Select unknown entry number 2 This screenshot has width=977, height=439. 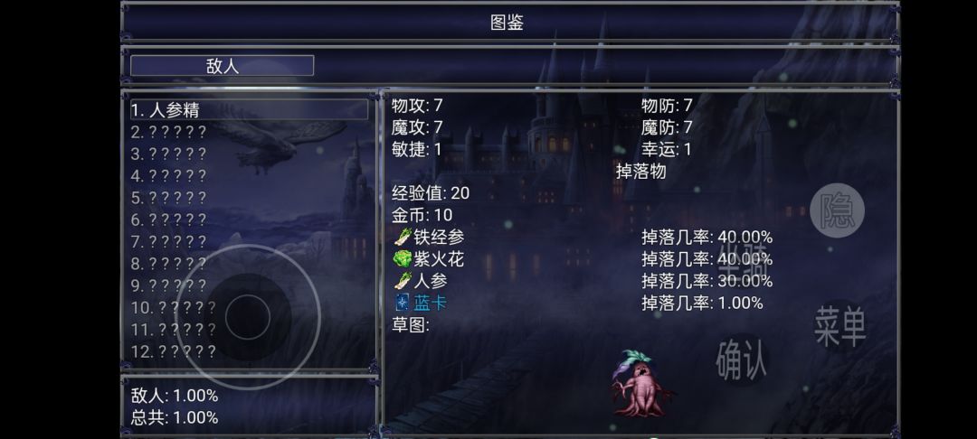click(x=168, y=132)
